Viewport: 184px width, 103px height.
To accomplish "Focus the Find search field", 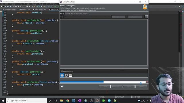I will click(87, 17).
